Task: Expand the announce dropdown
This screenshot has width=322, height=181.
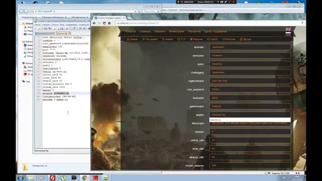Action: click(x=250, y=55)
